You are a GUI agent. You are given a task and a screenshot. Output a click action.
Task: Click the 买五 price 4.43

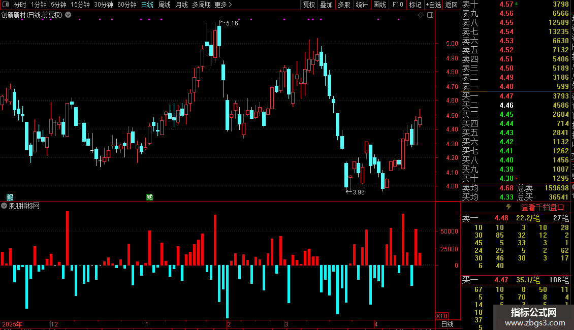(x=506, y=133)
